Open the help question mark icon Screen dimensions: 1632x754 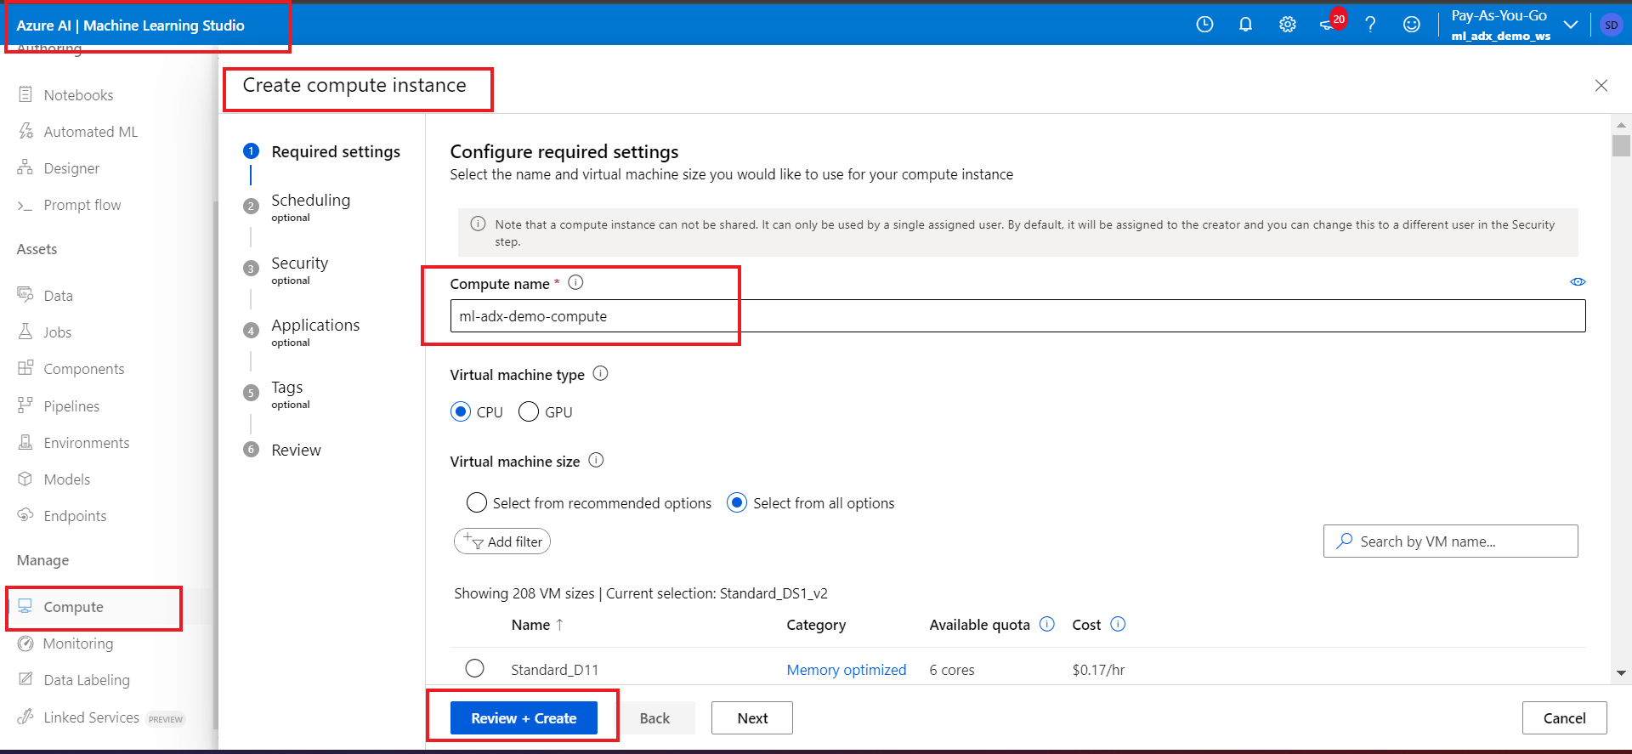[x=1370, y=25]
